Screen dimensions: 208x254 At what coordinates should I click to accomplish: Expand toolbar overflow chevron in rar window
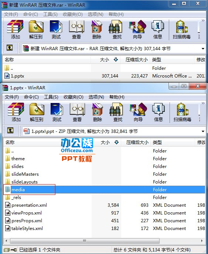[x=203, y=21]
